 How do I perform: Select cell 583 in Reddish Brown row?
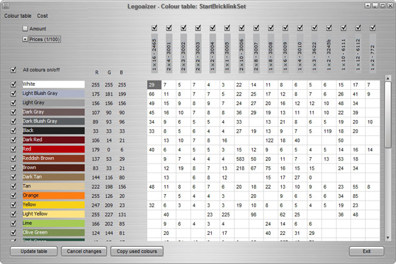pos(242,159)
